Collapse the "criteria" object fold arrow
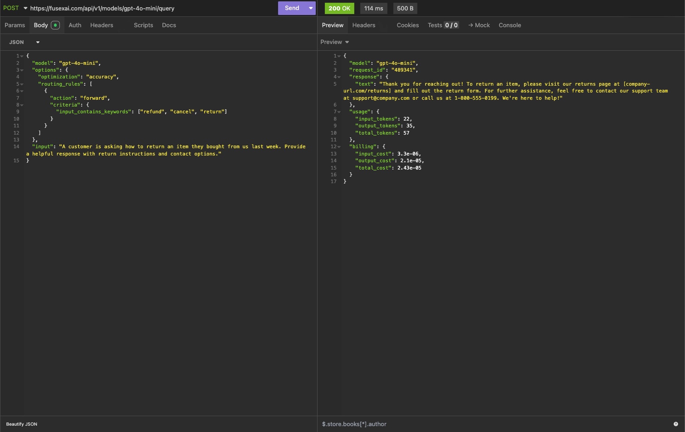685x432 pixels. pos(22,105)
